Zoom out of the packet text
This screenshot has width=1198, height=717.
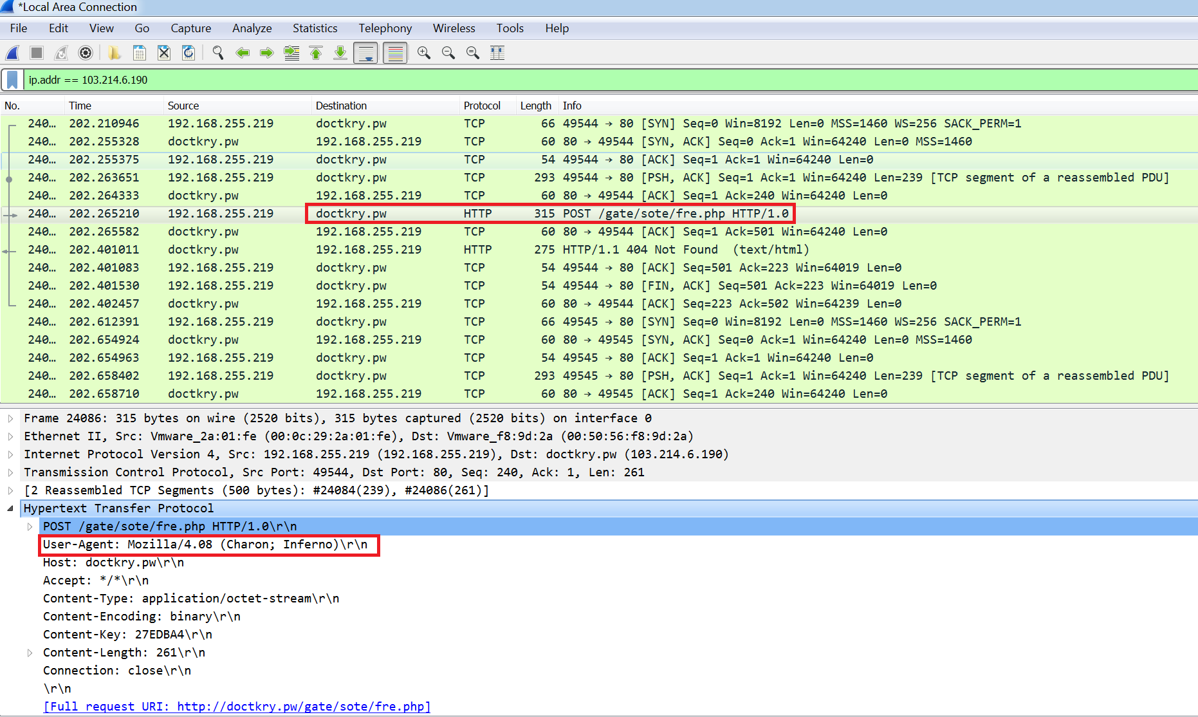click(448, 53)
